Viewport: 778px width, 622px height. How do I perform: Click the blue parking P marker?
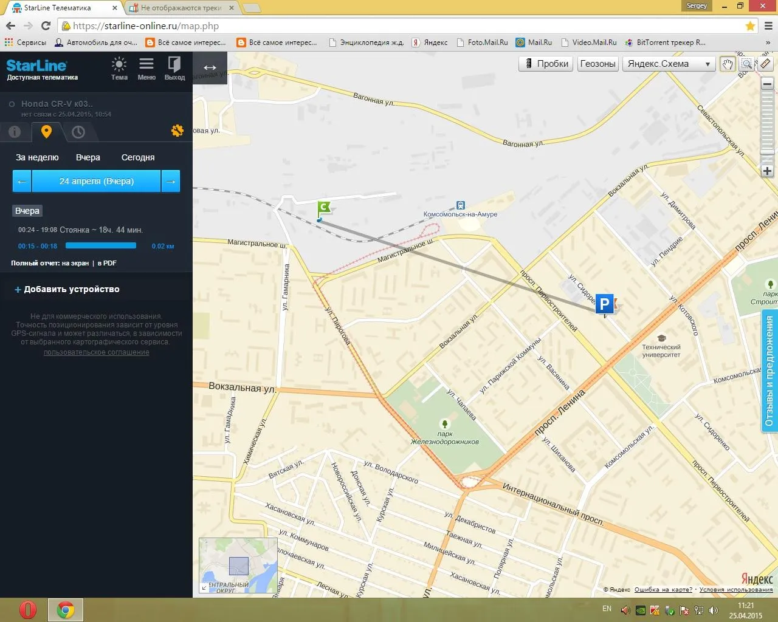tap(604, 304)
